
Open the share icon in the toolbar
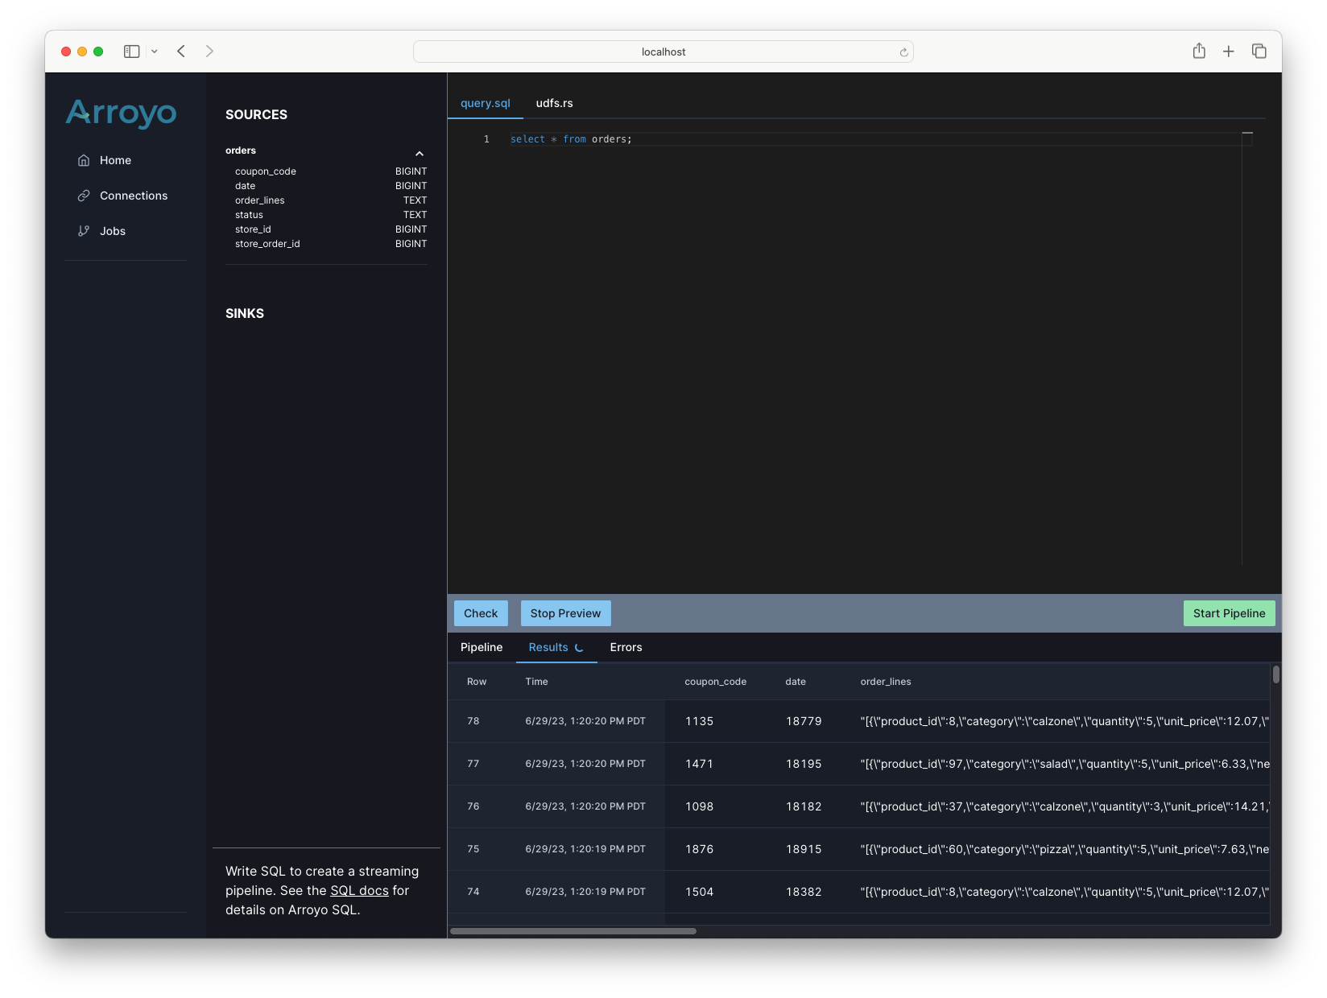pyautogui.click(x=1199, y=51)
